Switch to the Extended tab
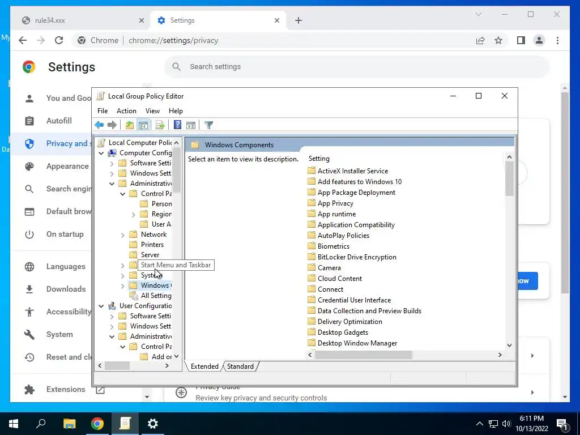 click(x=204, y=366)
